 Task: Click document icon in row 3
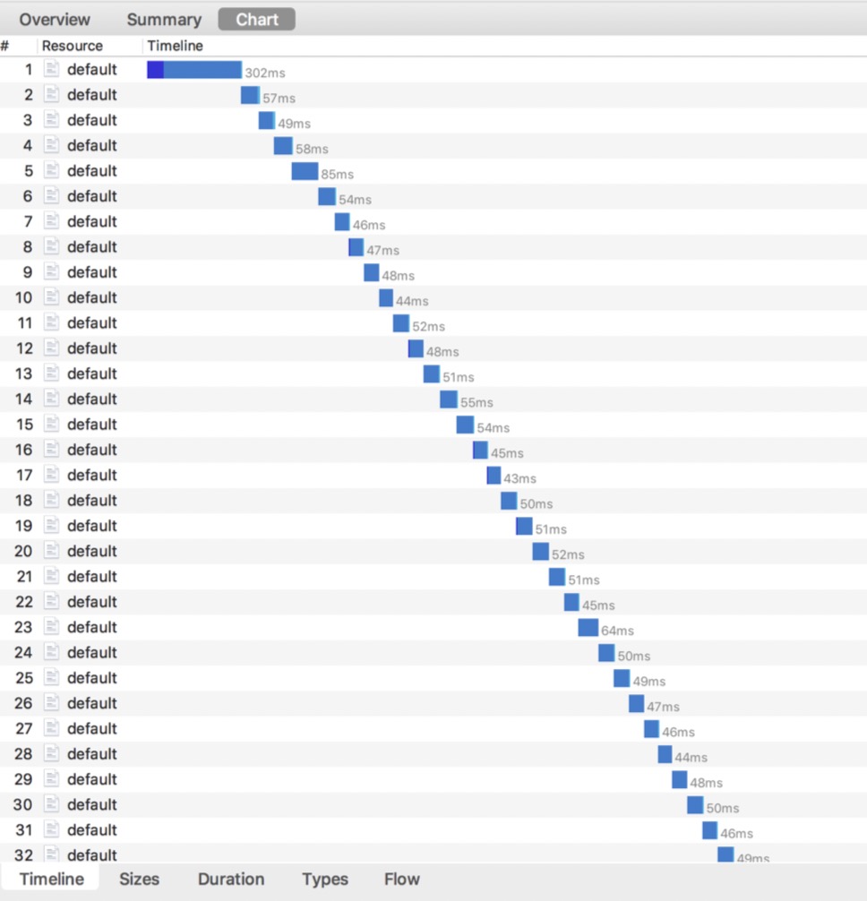point(52,119)
